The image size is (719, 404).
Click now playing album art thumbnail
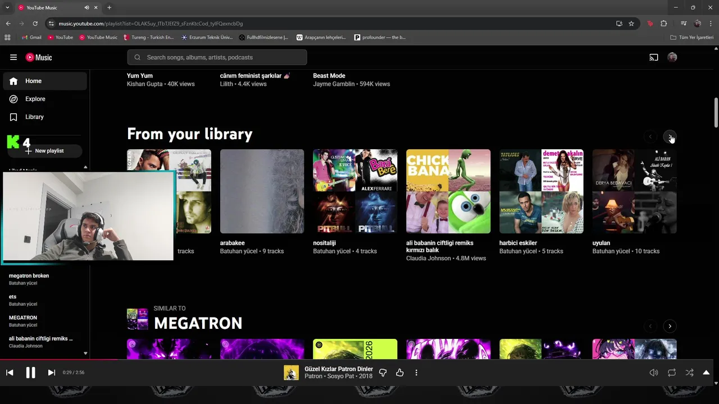(x=291, y=373)
